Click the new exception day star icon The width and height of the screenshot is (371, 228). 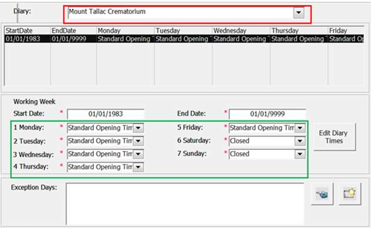350,194
